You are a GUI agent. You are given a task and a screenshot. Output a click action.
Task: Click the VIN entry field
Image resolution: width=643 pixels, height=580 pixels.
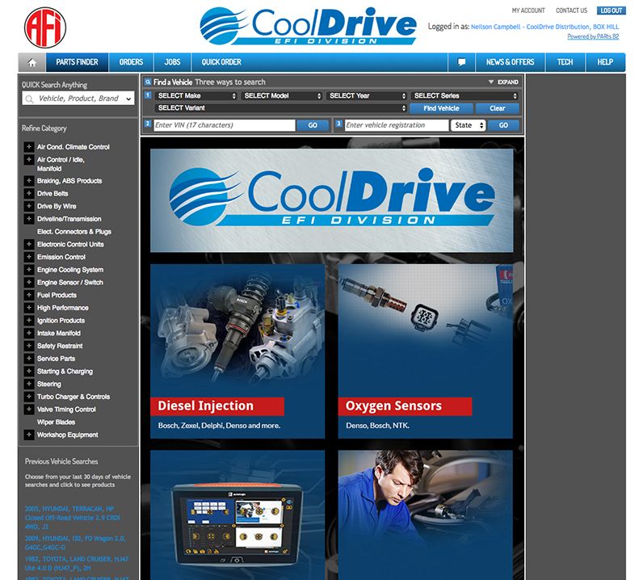point(224,125)
